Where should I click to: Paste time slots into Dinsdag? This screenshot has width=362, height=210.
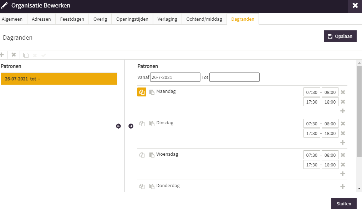coord(152,124)
